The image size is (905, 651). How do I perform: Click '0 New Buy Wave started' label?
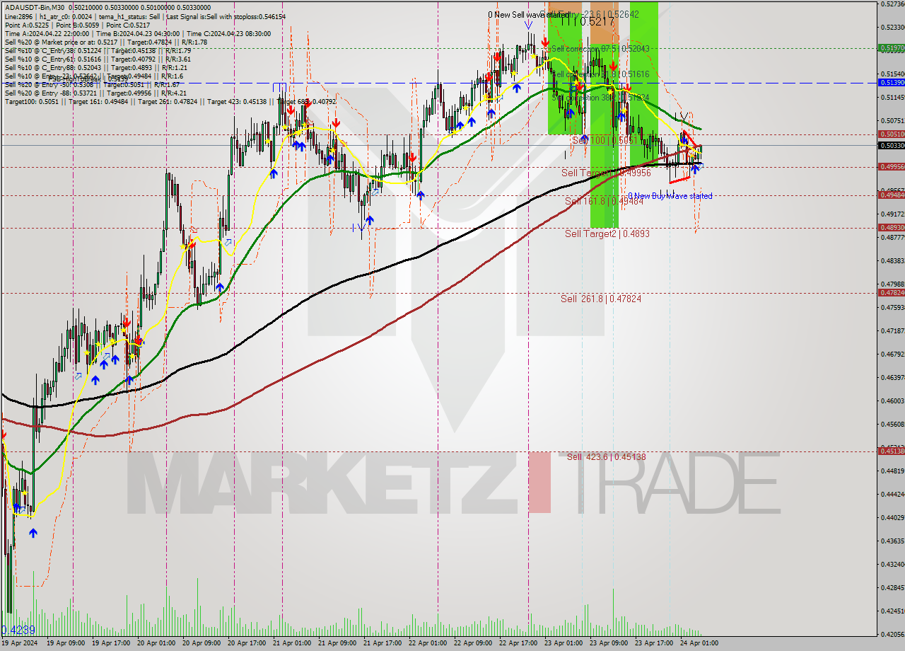[x=670, y=196]
